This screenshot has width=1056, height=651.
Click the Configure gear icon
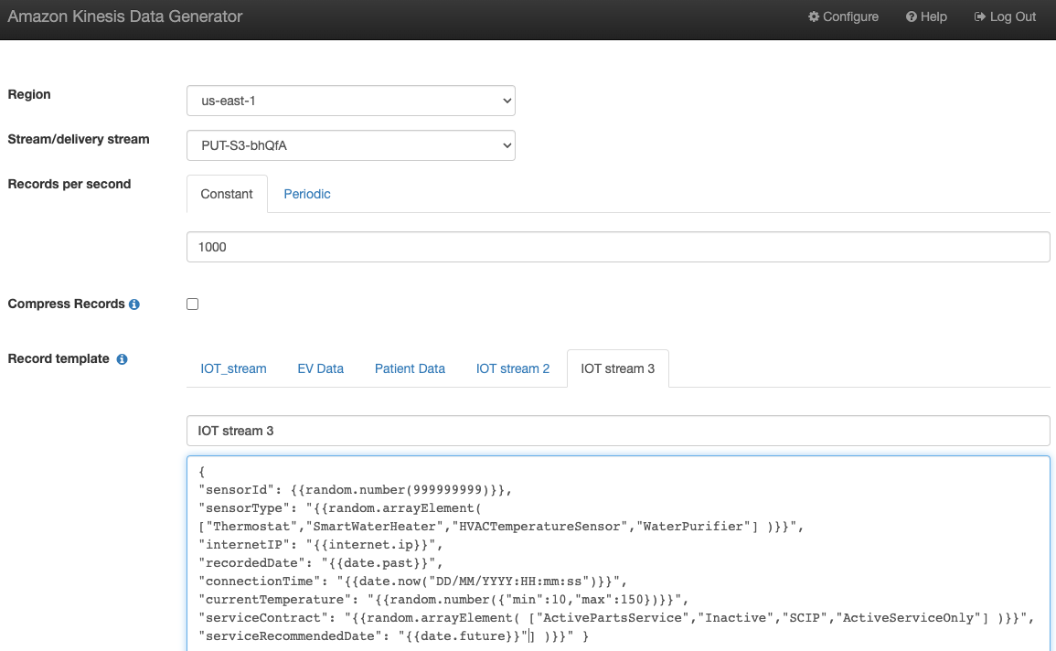click(x=814, y=16)
